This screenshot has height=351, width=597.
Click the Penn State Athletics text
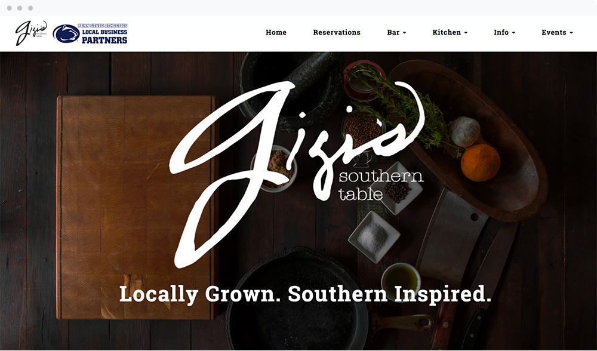tap(103, 26)
